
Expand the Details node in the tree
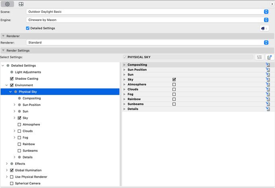tap(14, 157)
